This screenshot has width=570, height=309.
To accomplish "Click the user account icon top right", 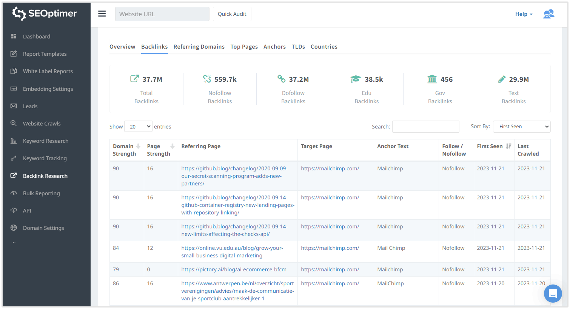I will [548, 14].
